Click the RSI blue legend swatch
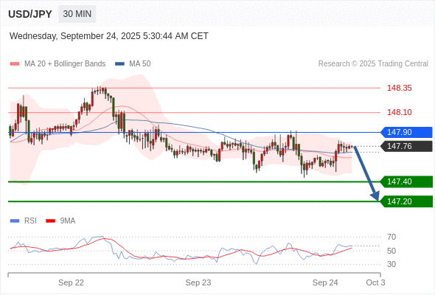Viewport: 435px width, 295px height. pos(15,221)
